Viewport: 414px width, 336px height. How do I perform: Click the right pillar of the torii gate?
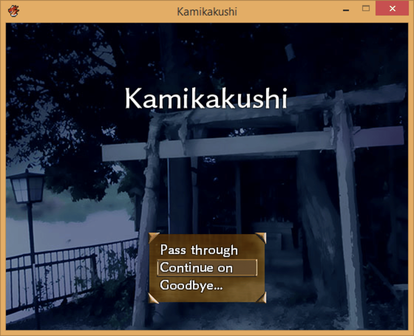pos(347,202)
